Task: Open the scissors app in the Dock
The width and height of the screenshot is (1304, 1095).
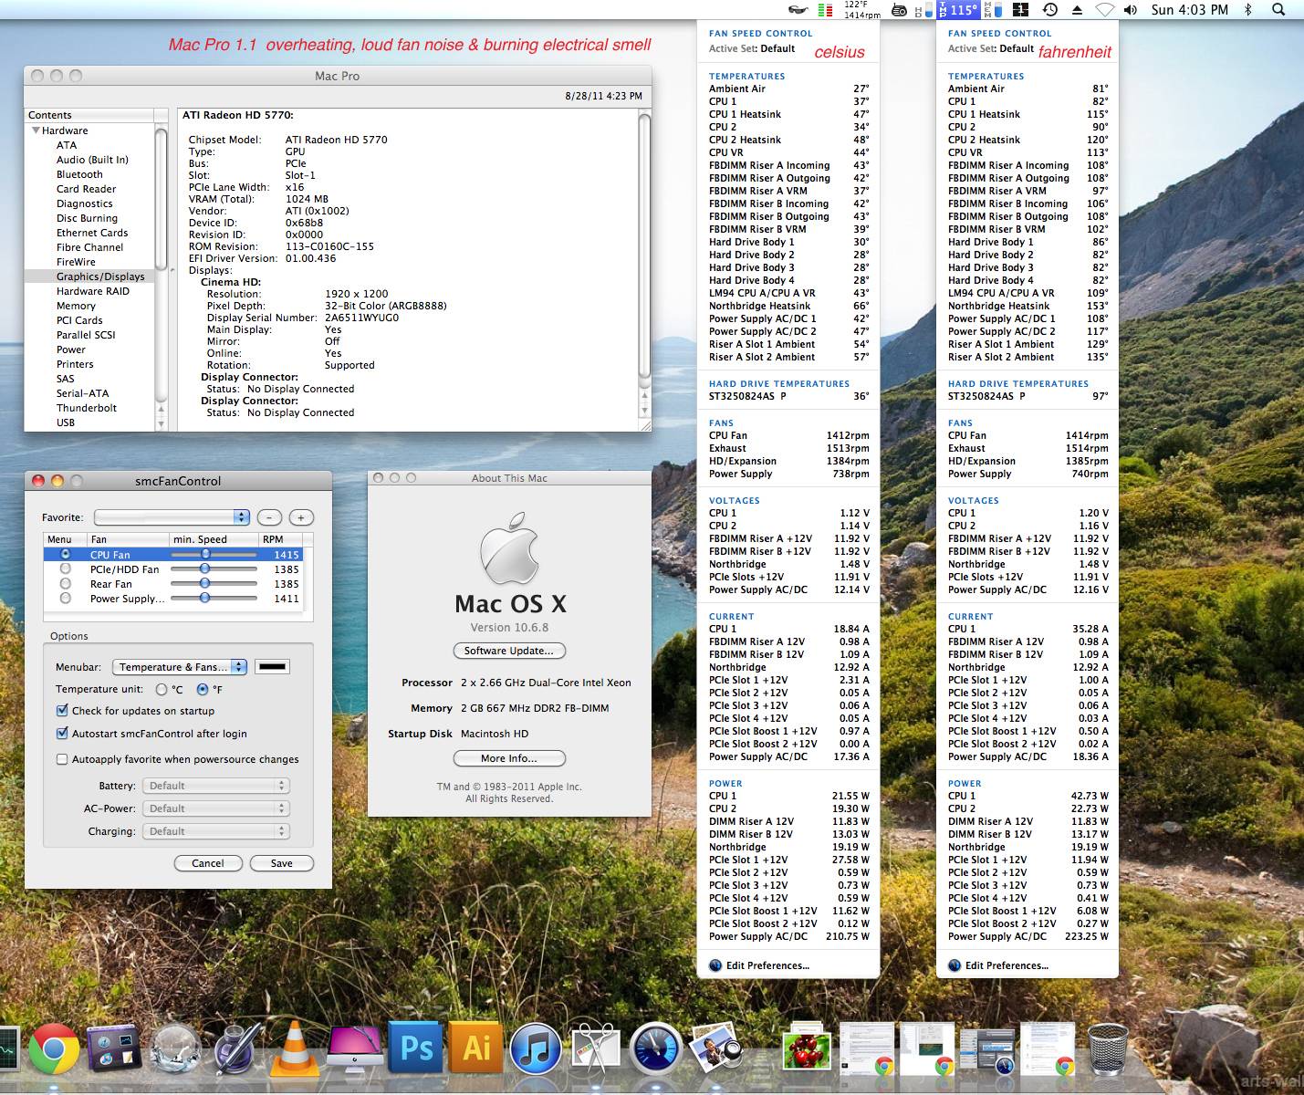Action: 595,1048
